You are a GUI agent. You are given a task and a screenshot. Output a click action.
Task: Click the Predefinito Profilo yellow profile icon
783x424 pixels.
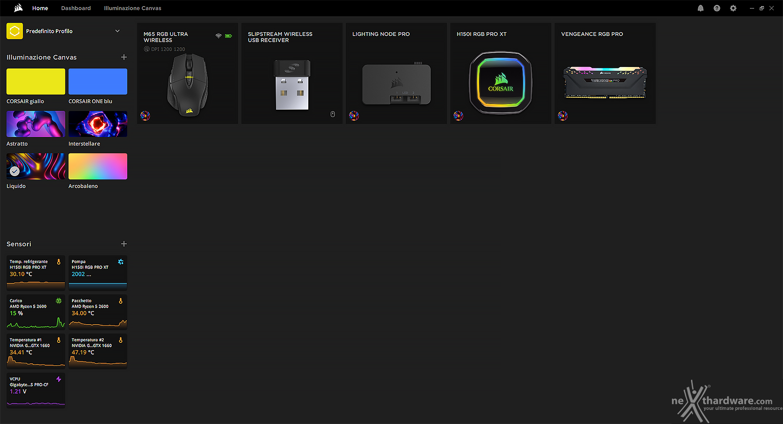pyautogui.click(x=15, y=31)
